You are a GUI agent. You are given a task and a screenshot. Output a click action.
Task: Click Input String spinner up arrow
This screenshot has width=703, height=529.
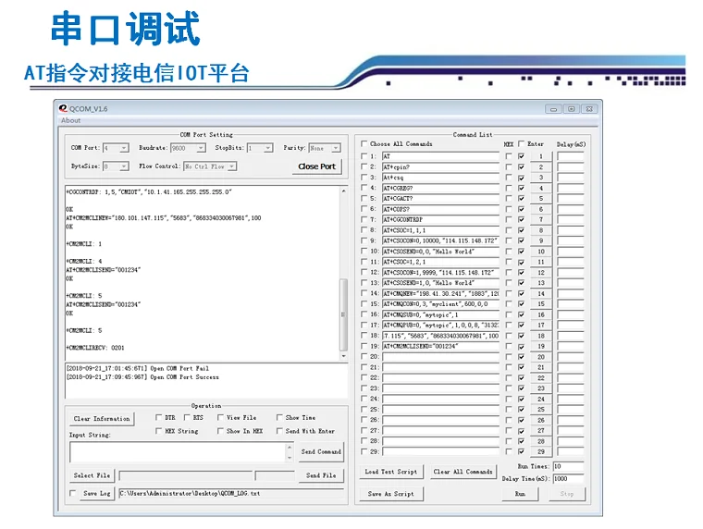[290, 447]
